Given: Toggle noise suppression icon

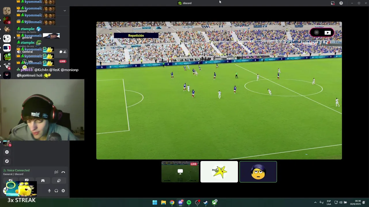Looking at the screenshot, I should [x=56, y=172].
